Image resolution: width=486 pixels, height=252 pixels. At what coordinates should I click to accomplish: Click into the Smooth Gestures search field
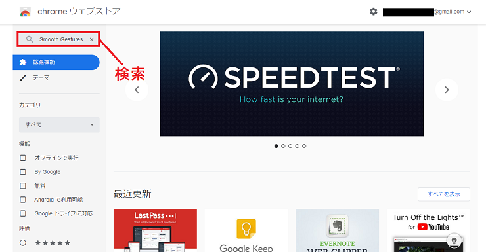58,39
